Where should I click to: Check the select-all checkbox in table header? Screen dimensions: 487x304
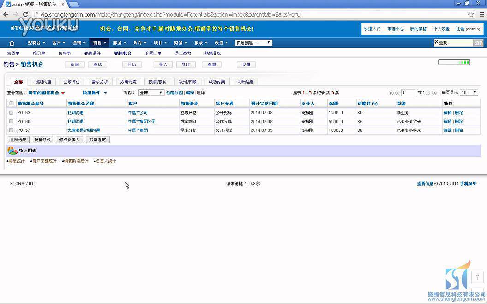coord(12,103)
